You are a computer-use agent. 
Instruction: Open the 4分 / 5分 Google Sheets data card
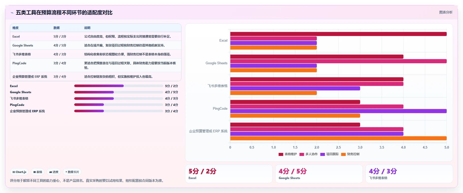pyautogui.click(x=319, y=174)
